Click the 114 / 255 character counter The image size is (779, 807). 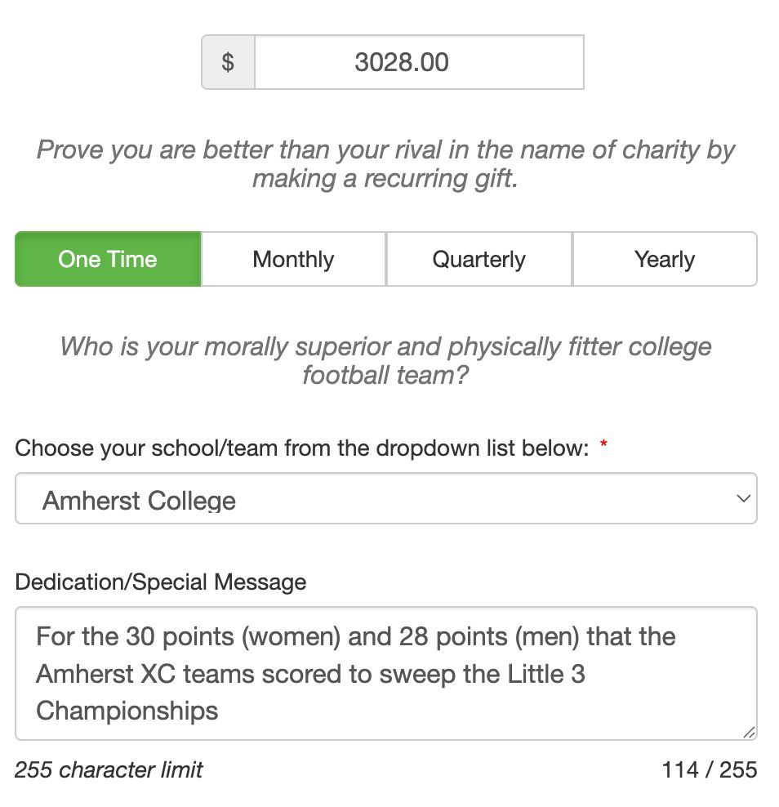click(x=710, y=769)
